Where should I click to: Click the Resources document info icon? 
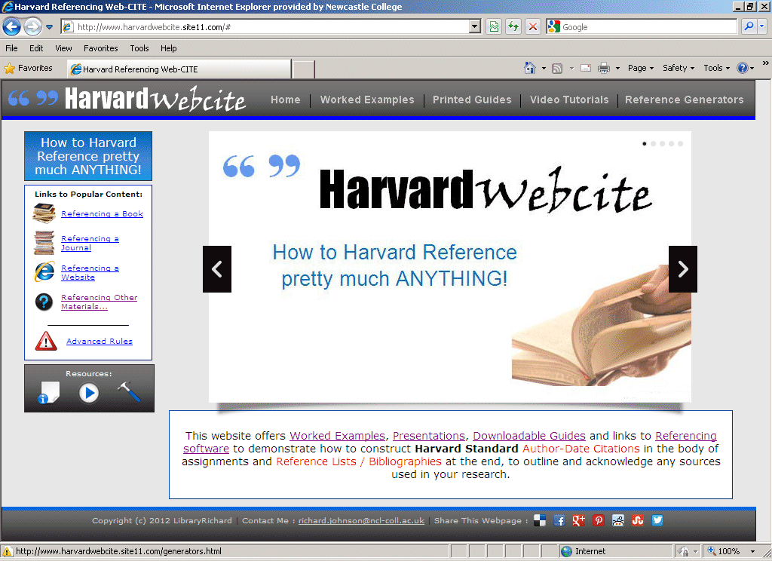pos(49,393)
